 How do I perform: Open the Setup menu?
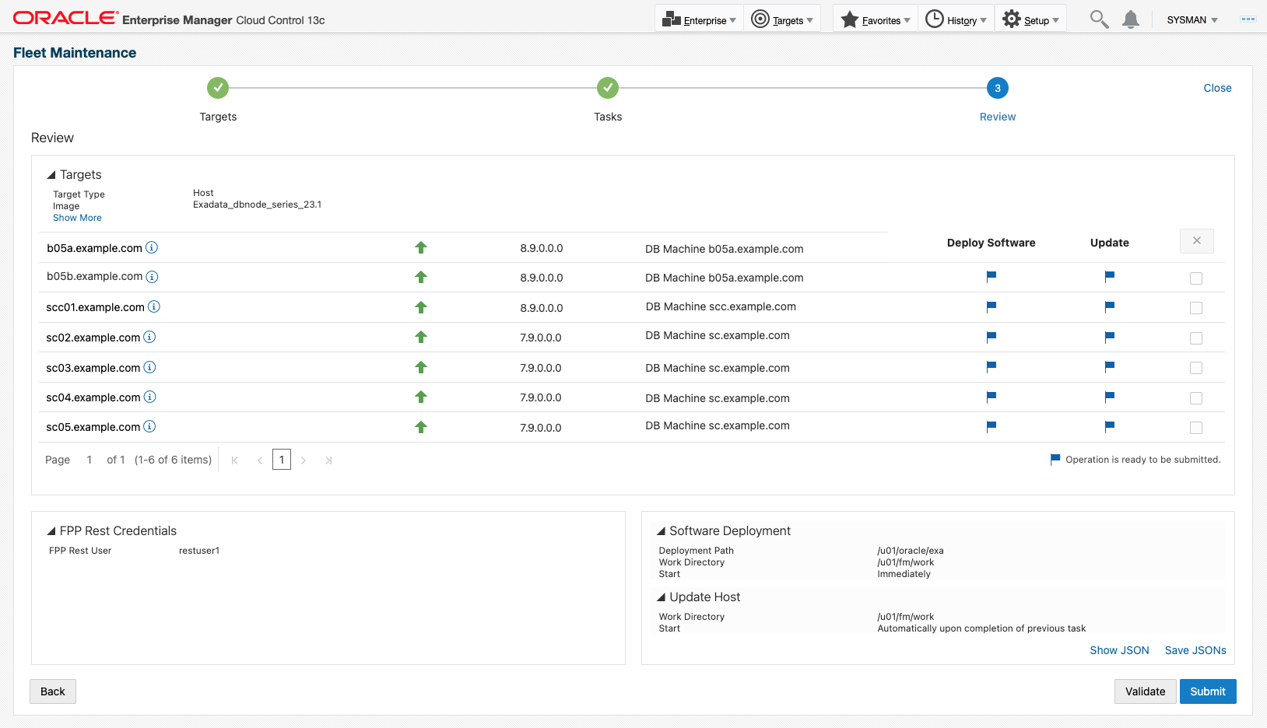click(1030, 20)
